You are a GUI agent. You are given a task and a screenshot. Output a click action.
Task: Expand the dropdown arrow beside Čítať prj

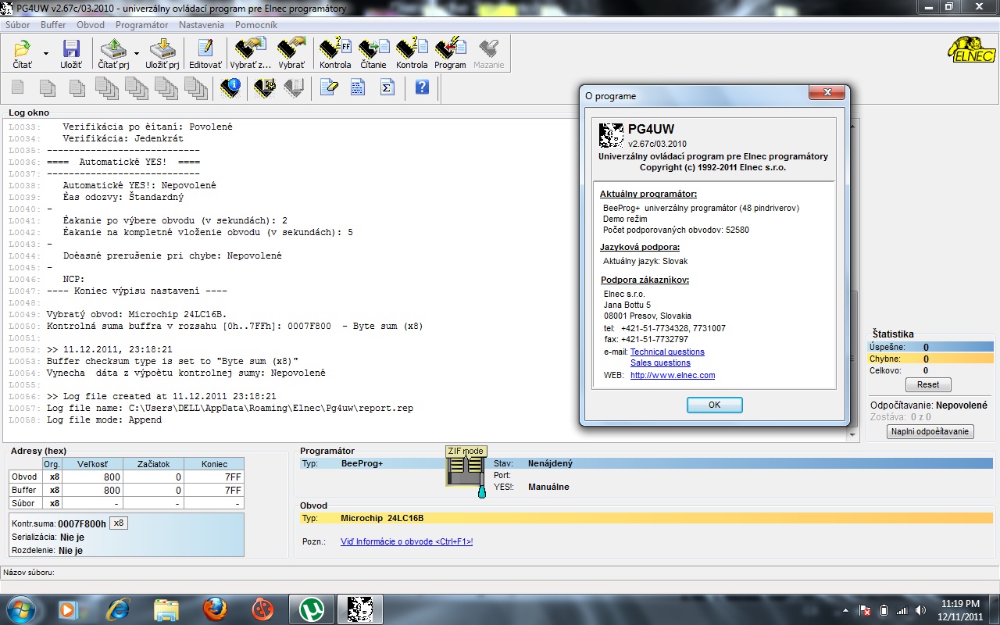click(137, 54)
